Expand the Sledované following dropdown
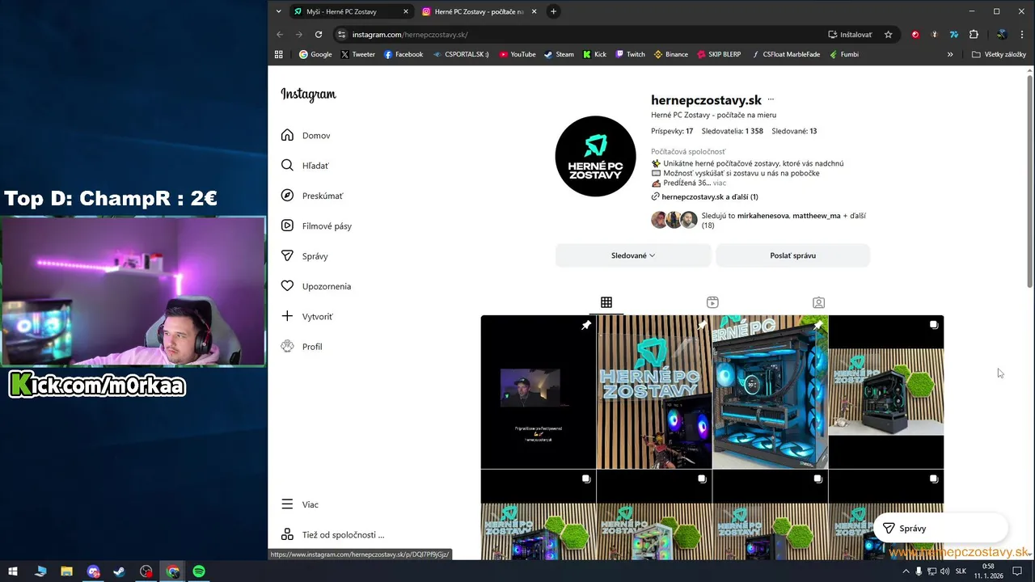The image size is (1035, 582). point(633,255)
